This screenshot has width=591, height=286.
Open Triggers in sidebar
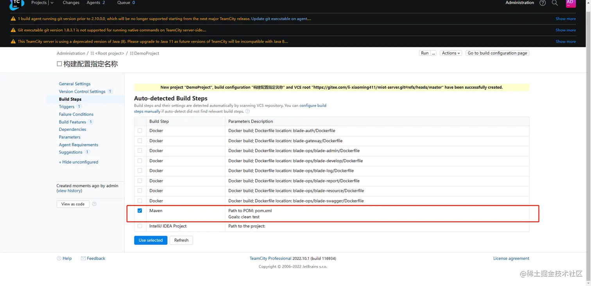click(x=66, y=107)
